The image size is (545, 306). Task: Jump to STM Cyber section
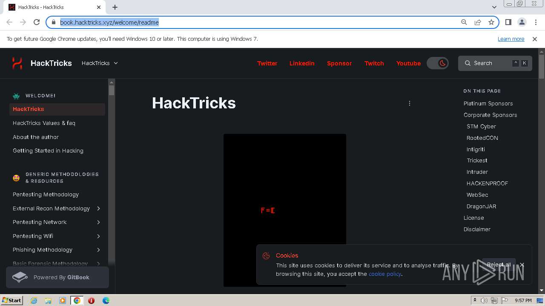pos(481,126)
